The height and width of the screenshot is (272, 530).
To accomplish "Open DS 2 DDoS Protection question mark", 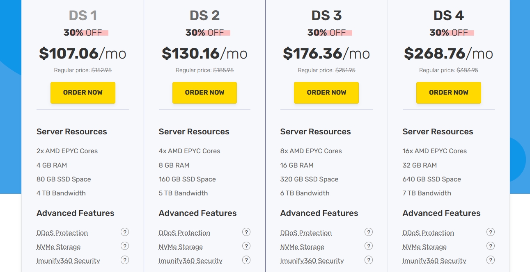I will pos(246,232).
